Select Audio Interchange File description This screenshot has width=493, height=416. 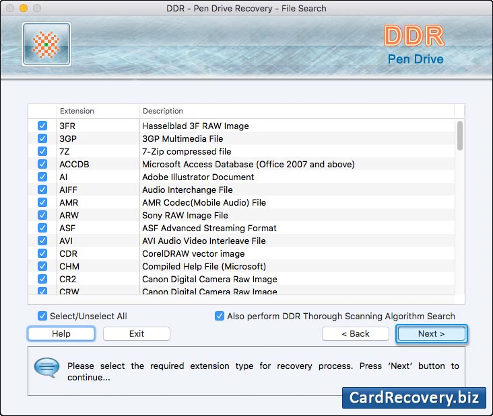(x=187, y=190)
